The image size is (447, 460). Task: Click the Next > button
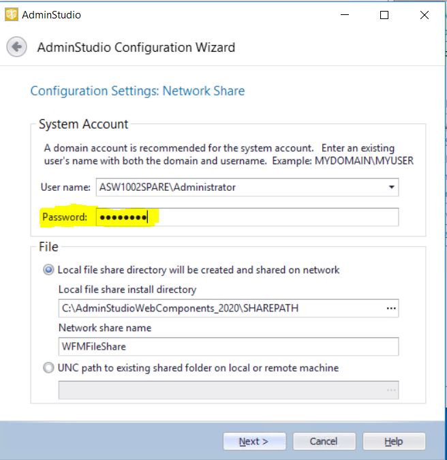point(254,441)
